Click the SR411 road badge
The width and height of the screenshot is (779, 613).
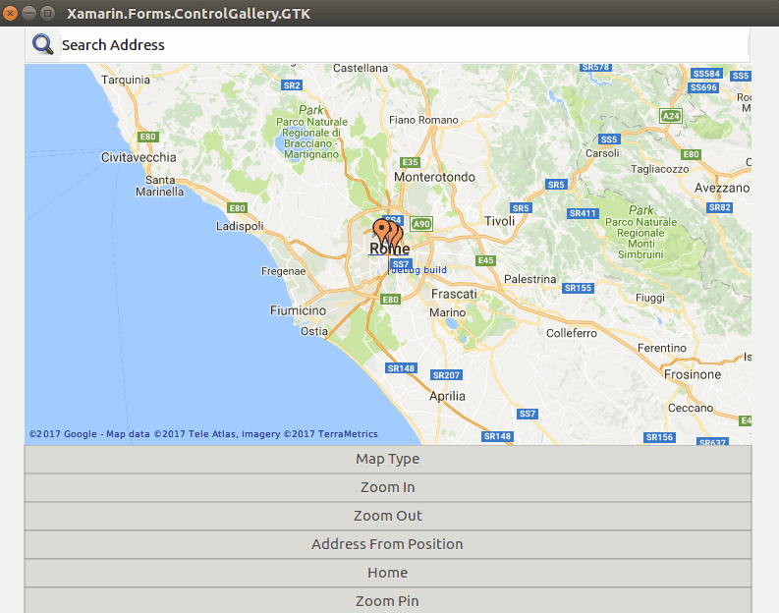pos(583,213)
